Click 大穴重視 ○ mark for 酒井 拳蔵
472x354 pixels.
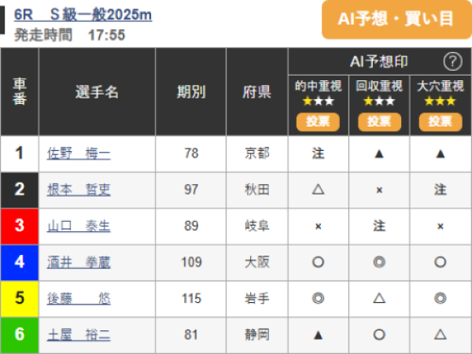pyautogui.click(x=441, y=263)
